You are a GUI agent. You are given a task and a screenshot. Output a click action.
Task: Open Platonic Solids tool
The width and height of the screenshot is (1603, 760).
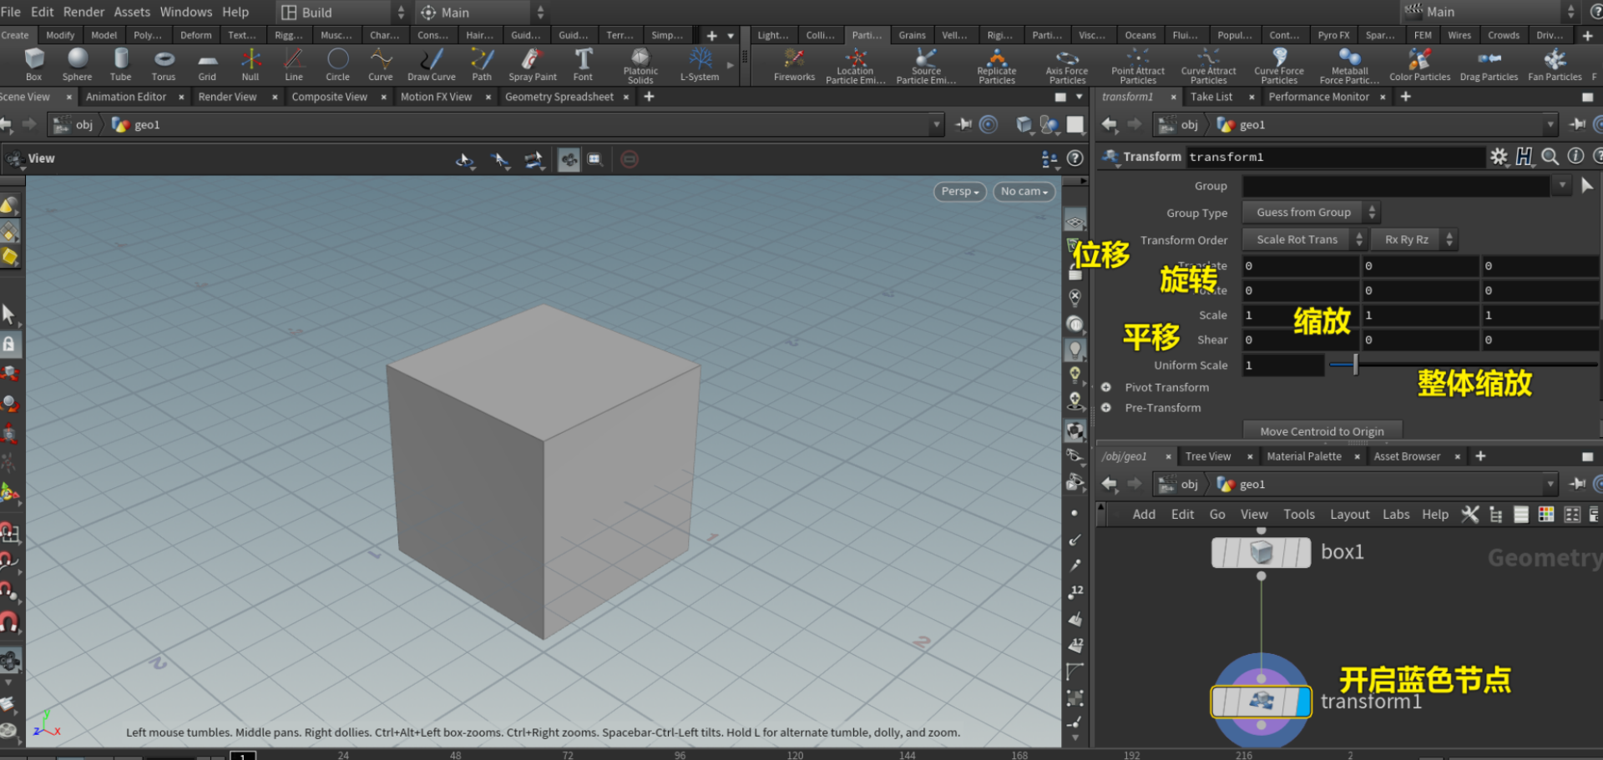point(640,65)
